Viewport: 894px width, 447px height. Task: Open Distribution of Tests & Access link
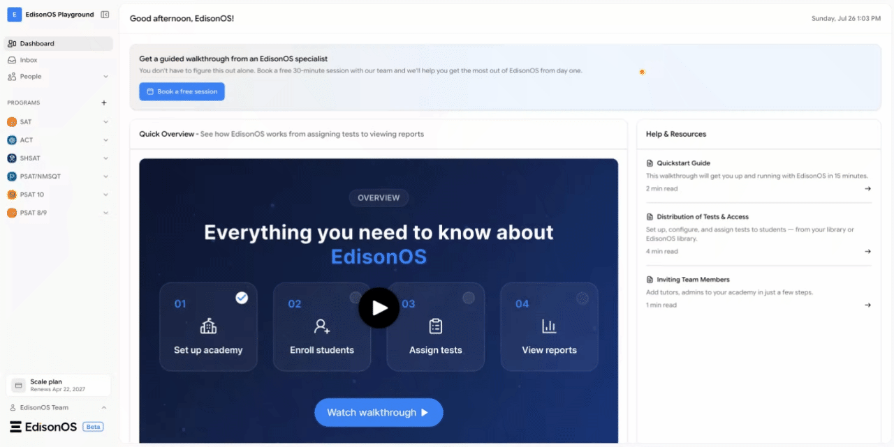point(703,217)
